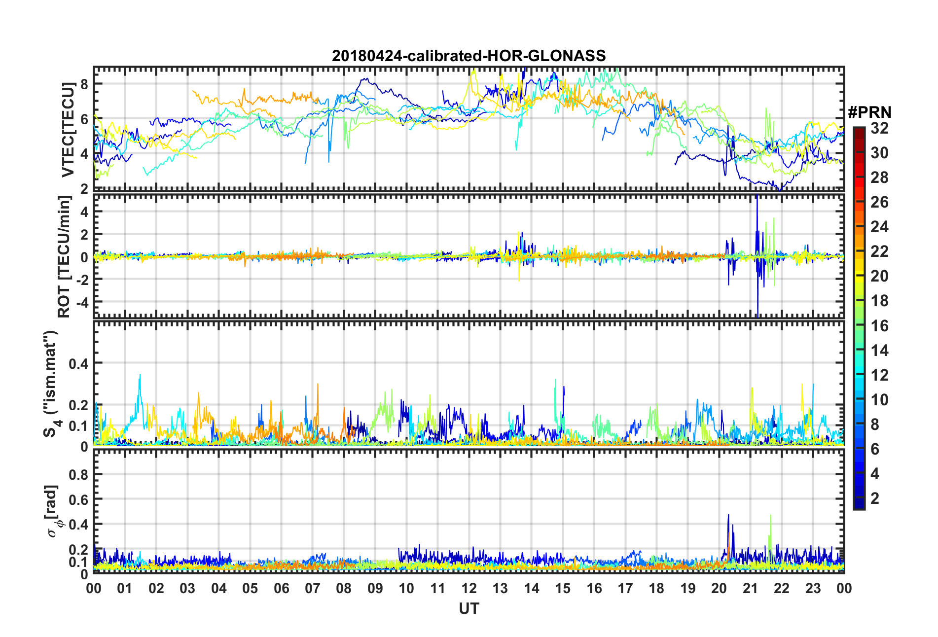The image size is (938, 637).
Task: Select colorbar tick label 22
Action: (879, 251)
